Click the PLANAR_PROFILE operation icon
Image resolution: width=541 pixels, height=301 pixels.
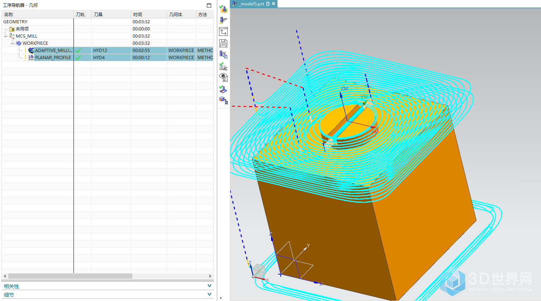(31, 57)
